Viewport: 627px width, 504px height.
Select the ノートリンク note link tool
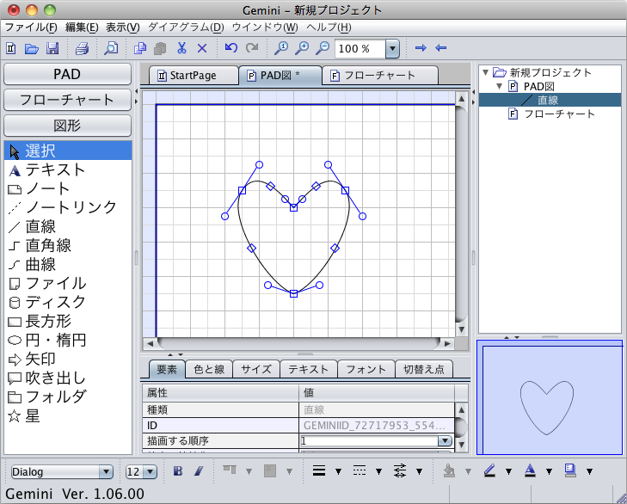(x=68, y=207)
